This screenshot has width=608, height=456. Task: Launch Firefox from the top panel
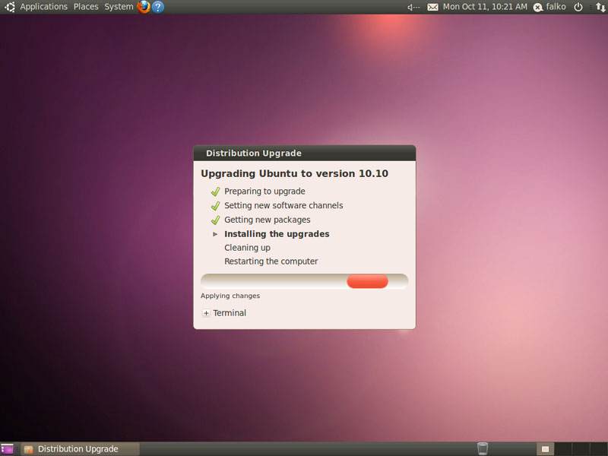[x=144, y=7]
